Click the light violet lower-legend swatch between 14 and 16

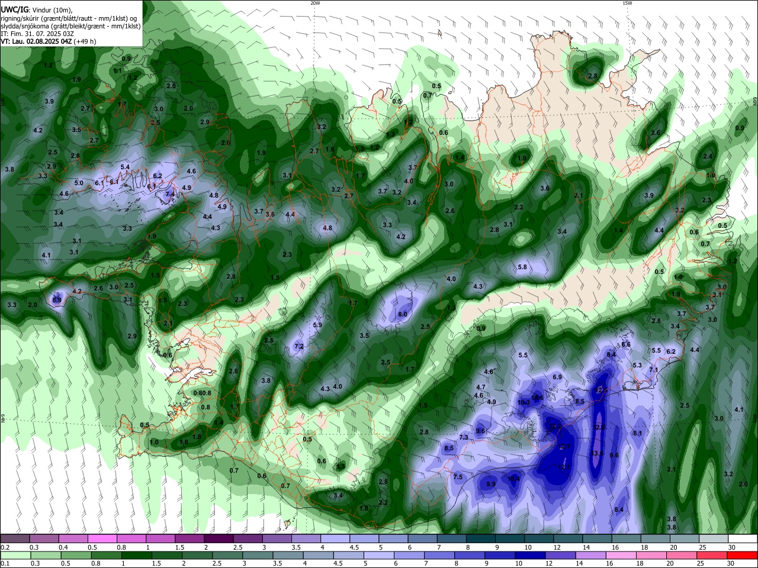point(590,556)
